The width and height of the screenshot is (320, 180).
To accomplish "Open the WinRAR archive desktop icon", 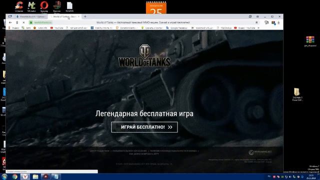I will 310,41.
